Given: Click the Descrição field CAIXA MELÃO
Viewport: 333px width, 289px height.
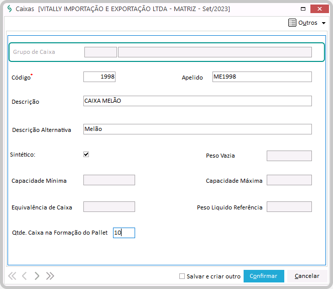Looking at the screenshot, I should click(197, 101).
